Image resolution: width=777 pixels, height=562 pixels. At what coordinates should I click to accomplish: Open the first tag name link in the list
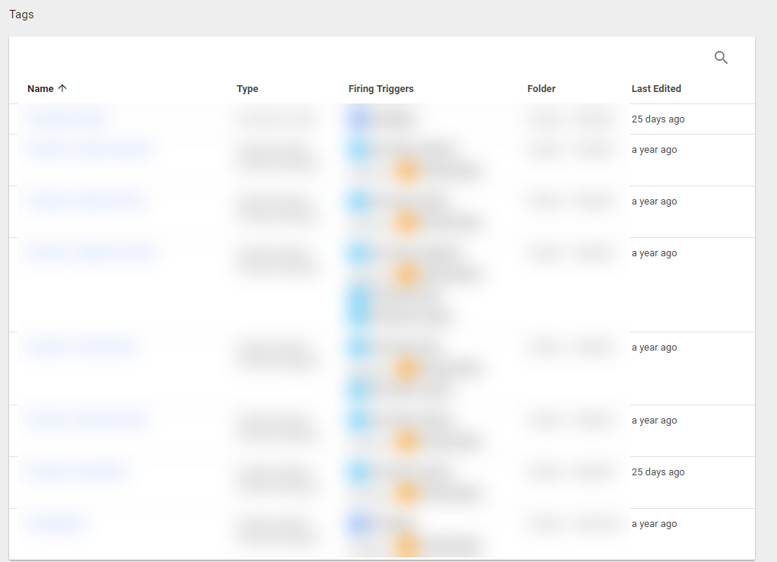pos(67,119)
